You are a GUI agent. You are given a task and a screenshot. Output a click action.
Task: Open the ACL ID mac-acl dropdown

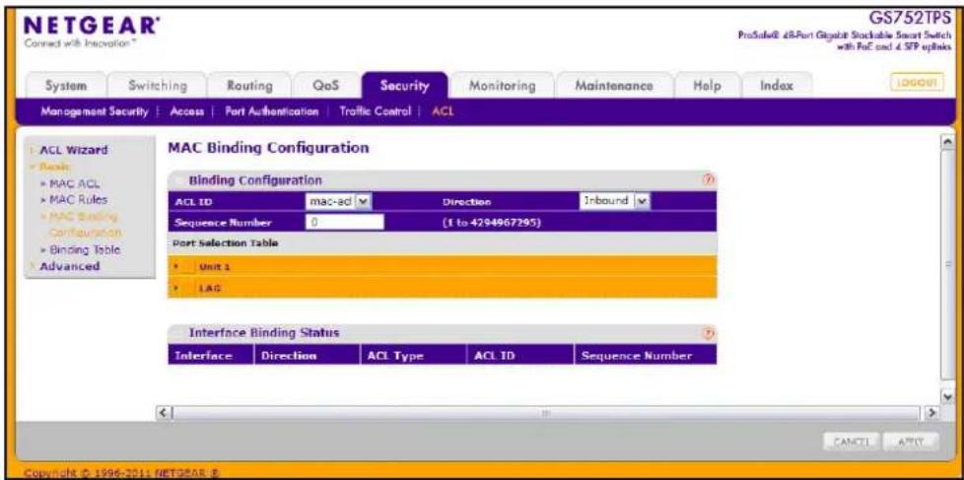[x=339, y=202]
